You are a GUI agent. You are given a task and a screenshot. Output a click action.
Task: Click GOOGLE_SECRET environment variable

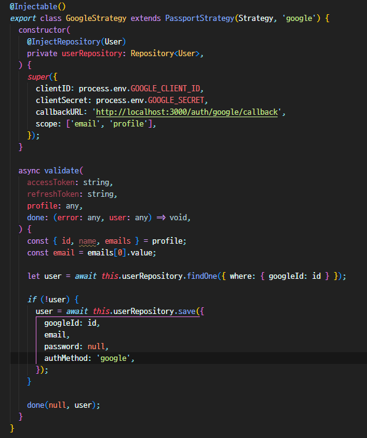tap(176, 101)
